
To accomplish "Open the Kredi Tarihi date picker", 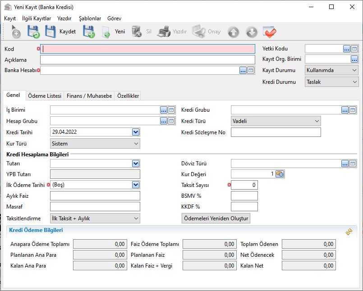I will point(136,132).
